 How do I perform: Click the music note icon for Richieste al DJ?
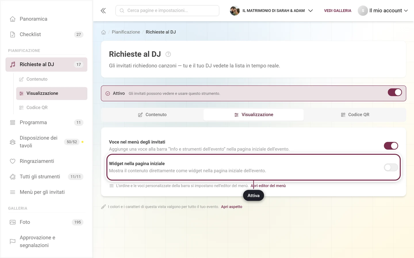pyautogui.click(x=13, y=64)
